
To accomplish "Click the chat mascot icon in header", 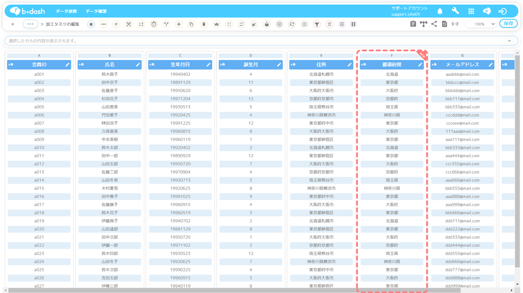I will click(487, 11).
